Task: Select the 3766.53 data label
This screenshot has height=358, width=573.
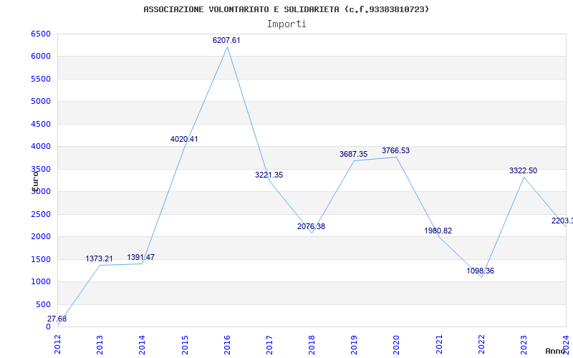Action: tap(396, 150)
